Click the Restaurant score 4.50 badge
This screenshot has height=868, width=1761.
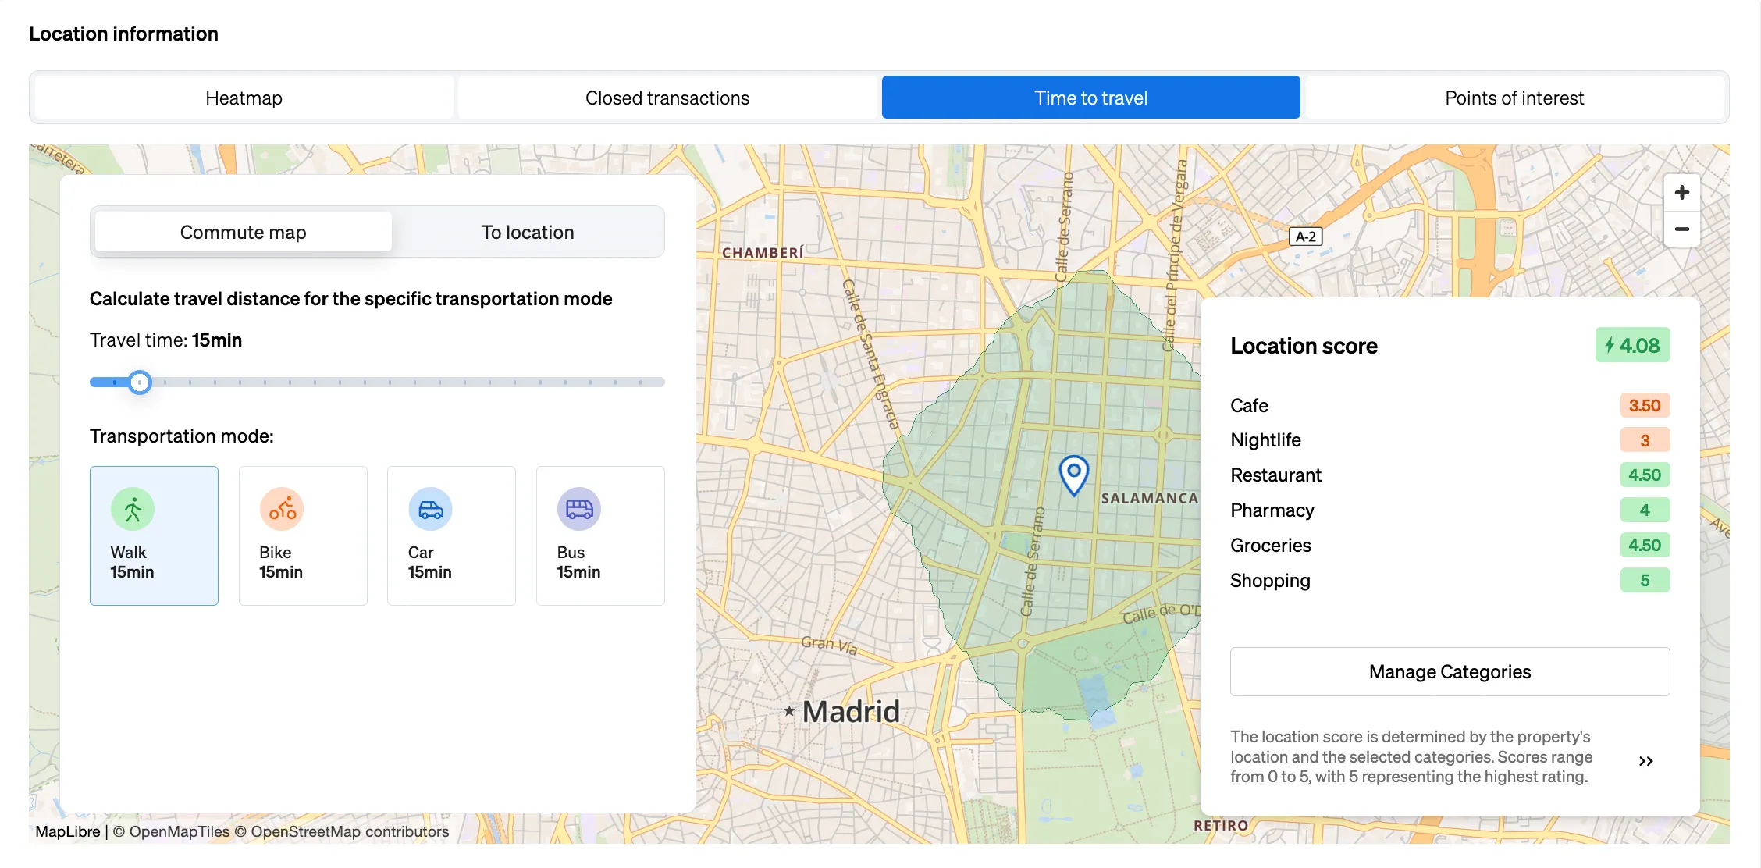point(1645,475)
